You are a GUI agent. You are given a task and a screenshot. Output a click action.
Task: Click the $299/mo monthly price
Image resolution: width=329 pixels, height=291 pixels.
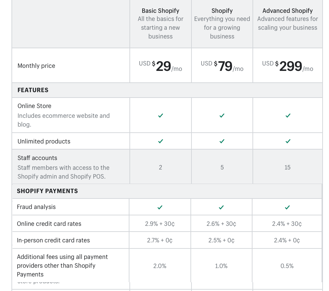click(x=288, y=66)
